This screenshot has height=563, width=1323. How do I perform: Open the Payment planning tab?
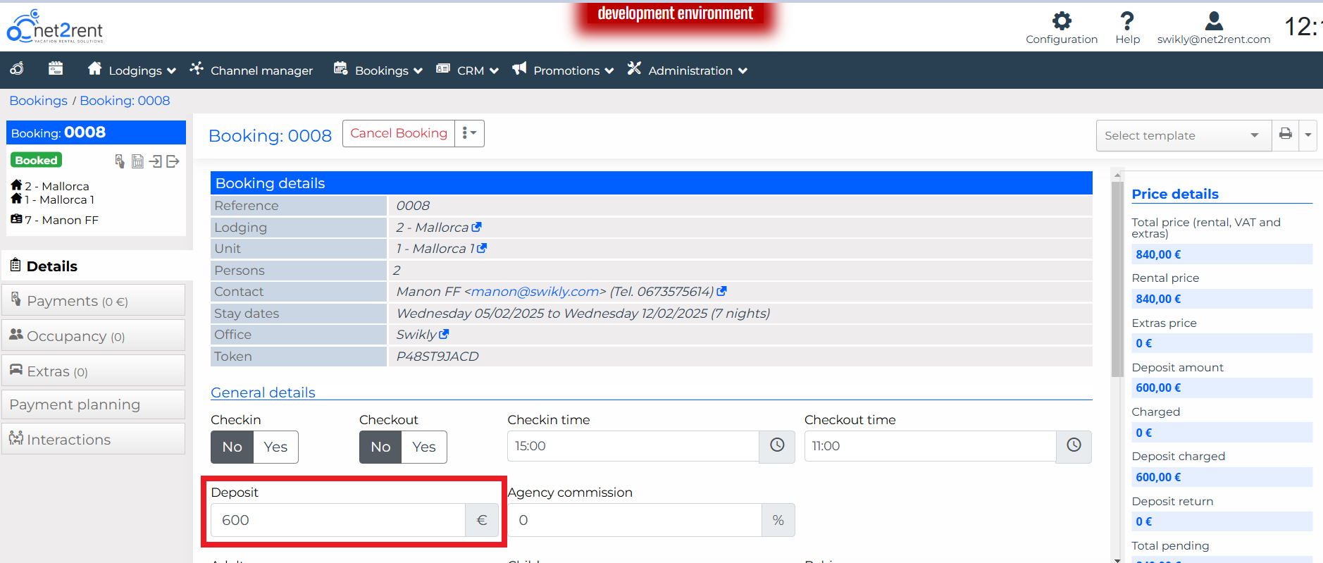pyautogui.click(x=94, y=404)
